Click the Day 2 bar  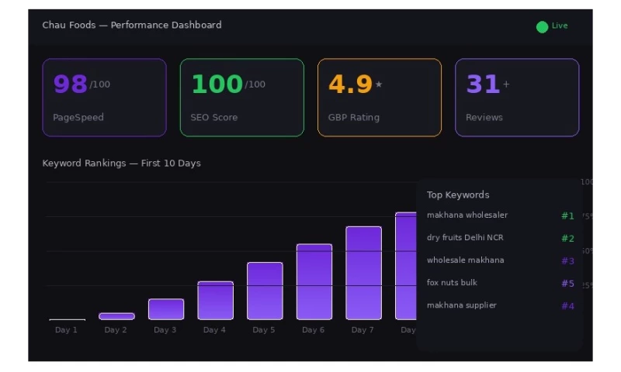(x=117, y=316)
